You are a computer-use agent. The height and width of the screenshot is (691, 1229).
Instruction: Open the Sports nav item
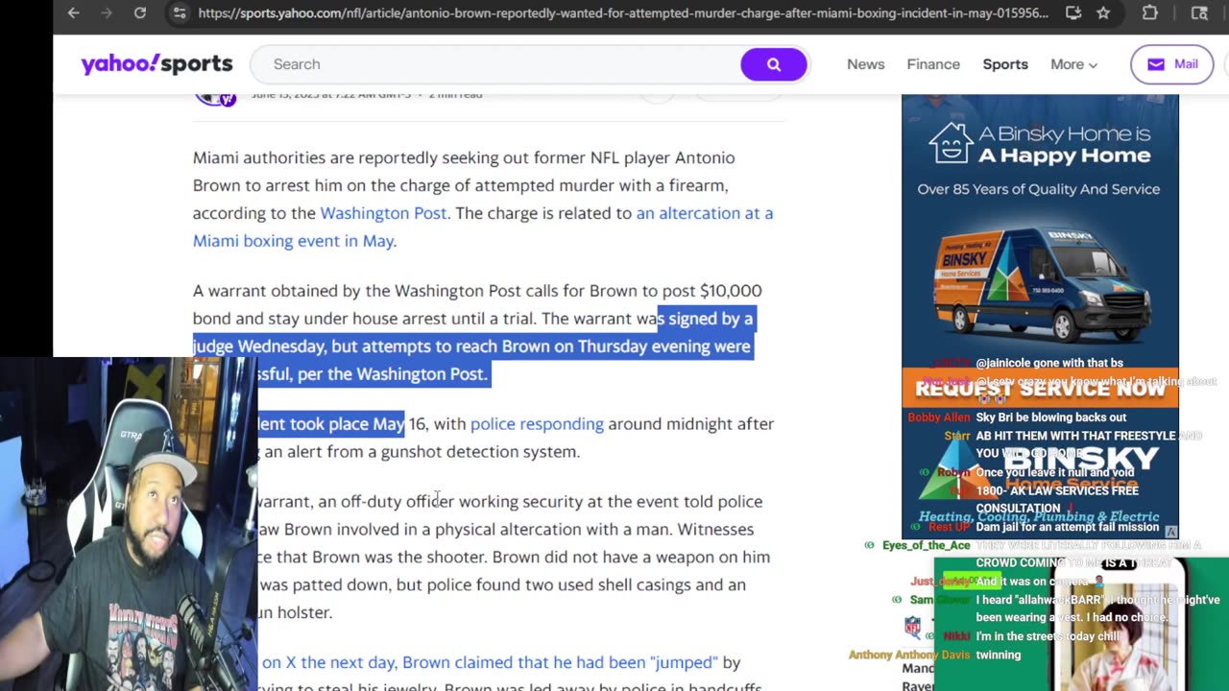coord(1005,64)
